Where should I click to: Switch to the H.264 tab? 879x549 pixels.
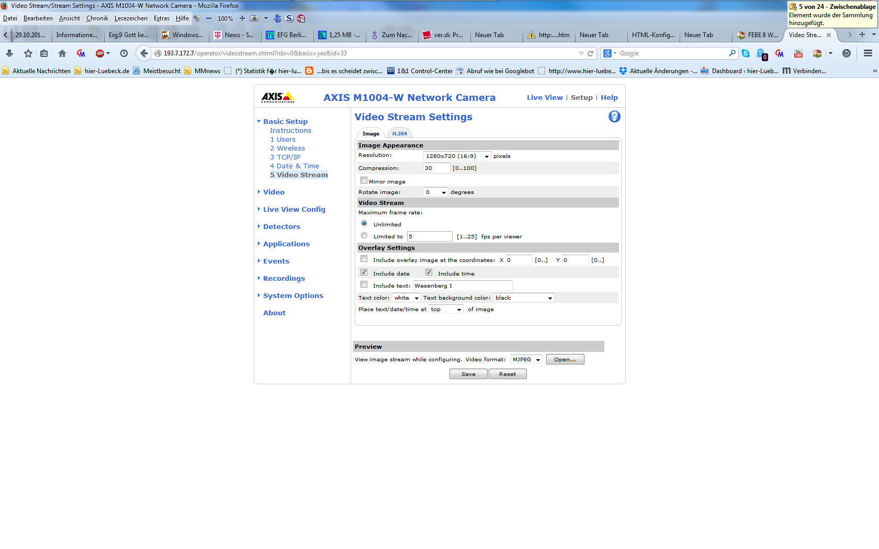pos(399,133)
